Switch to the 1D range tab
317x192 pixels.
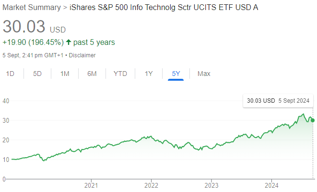(x=10, y=74)
